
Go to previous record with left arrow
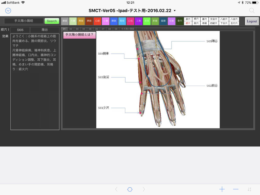click(x=116, y=189)
